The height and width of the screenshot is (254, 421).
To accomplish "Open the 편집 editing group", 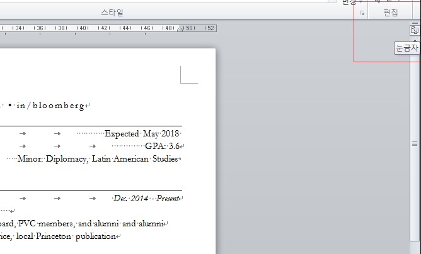I will click(x=391, y=13).
